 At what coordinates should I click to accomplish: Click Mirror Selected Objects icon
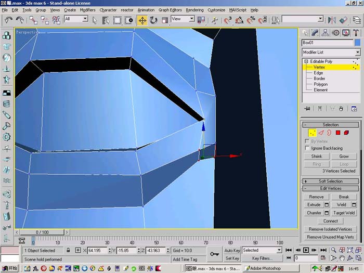pos(332,20)
